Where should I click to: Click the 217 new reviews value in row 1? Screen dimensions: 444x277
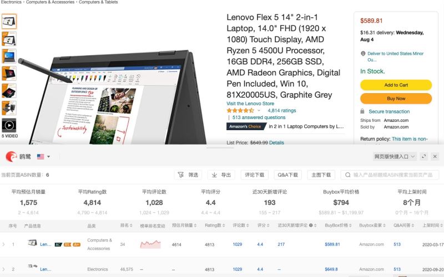tap(281, 244)
